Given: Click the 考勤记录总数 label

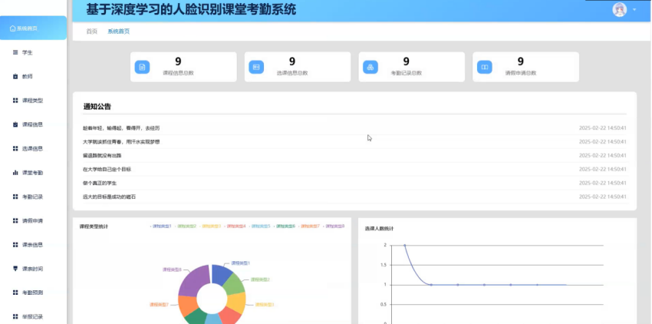Looking at the screenshot, I should pyautogui.click(x=407, y=73).
